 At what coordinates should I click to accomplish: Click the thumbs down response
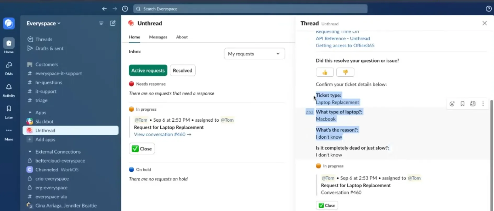(x=345, y=72)
